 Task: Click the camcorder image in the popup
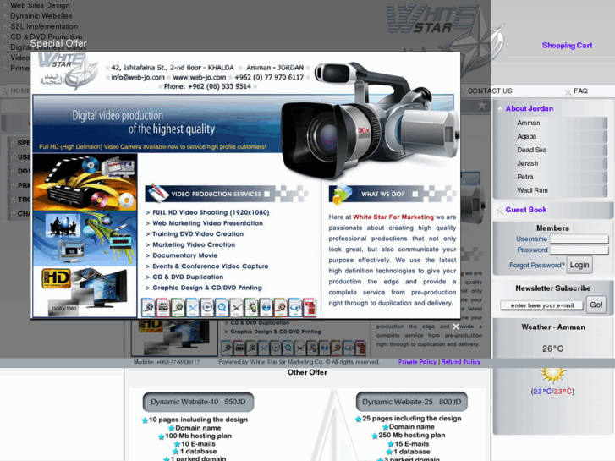tap(371, 119)
